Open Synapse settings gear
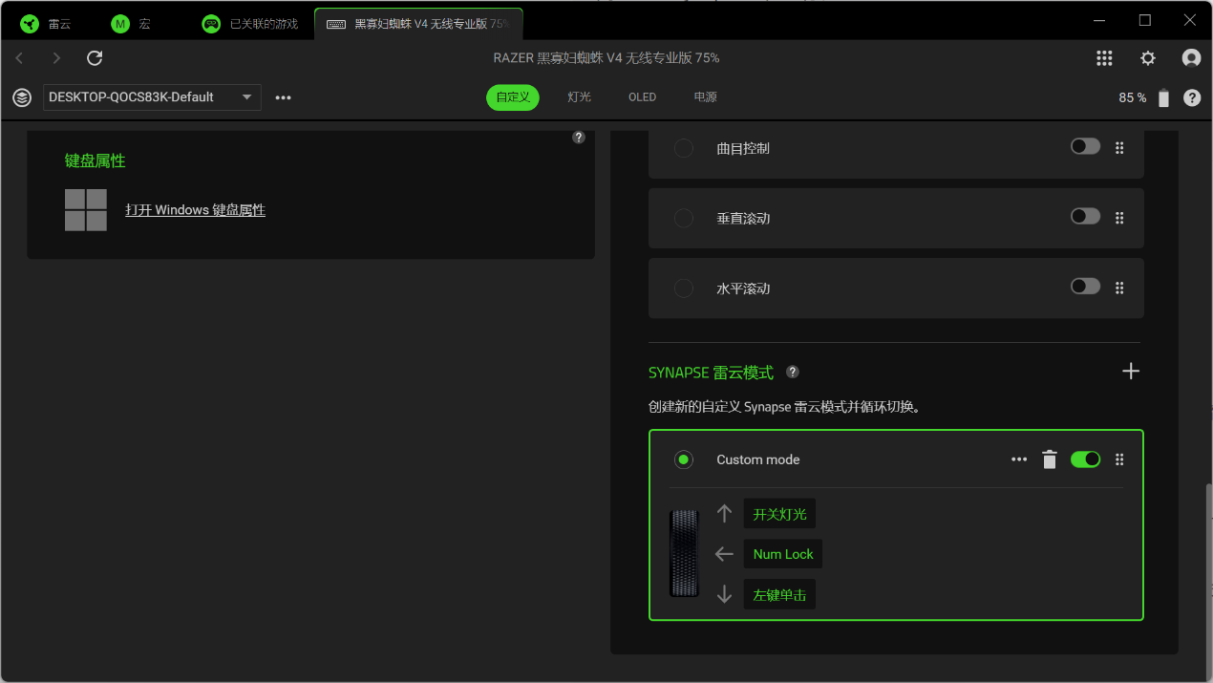Screen dimensions: 1213x683 1148,58
